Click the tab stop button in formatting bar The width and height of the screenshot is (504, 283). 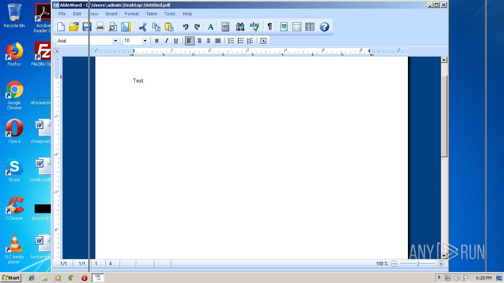click(x=263, y=41)
